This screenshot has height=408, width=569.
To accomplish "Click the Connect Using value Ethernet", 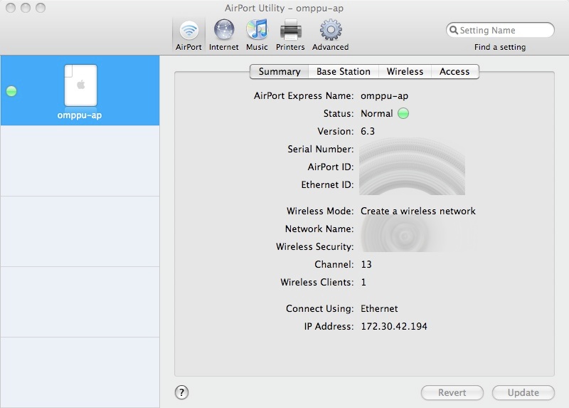I will coord(379,308).
